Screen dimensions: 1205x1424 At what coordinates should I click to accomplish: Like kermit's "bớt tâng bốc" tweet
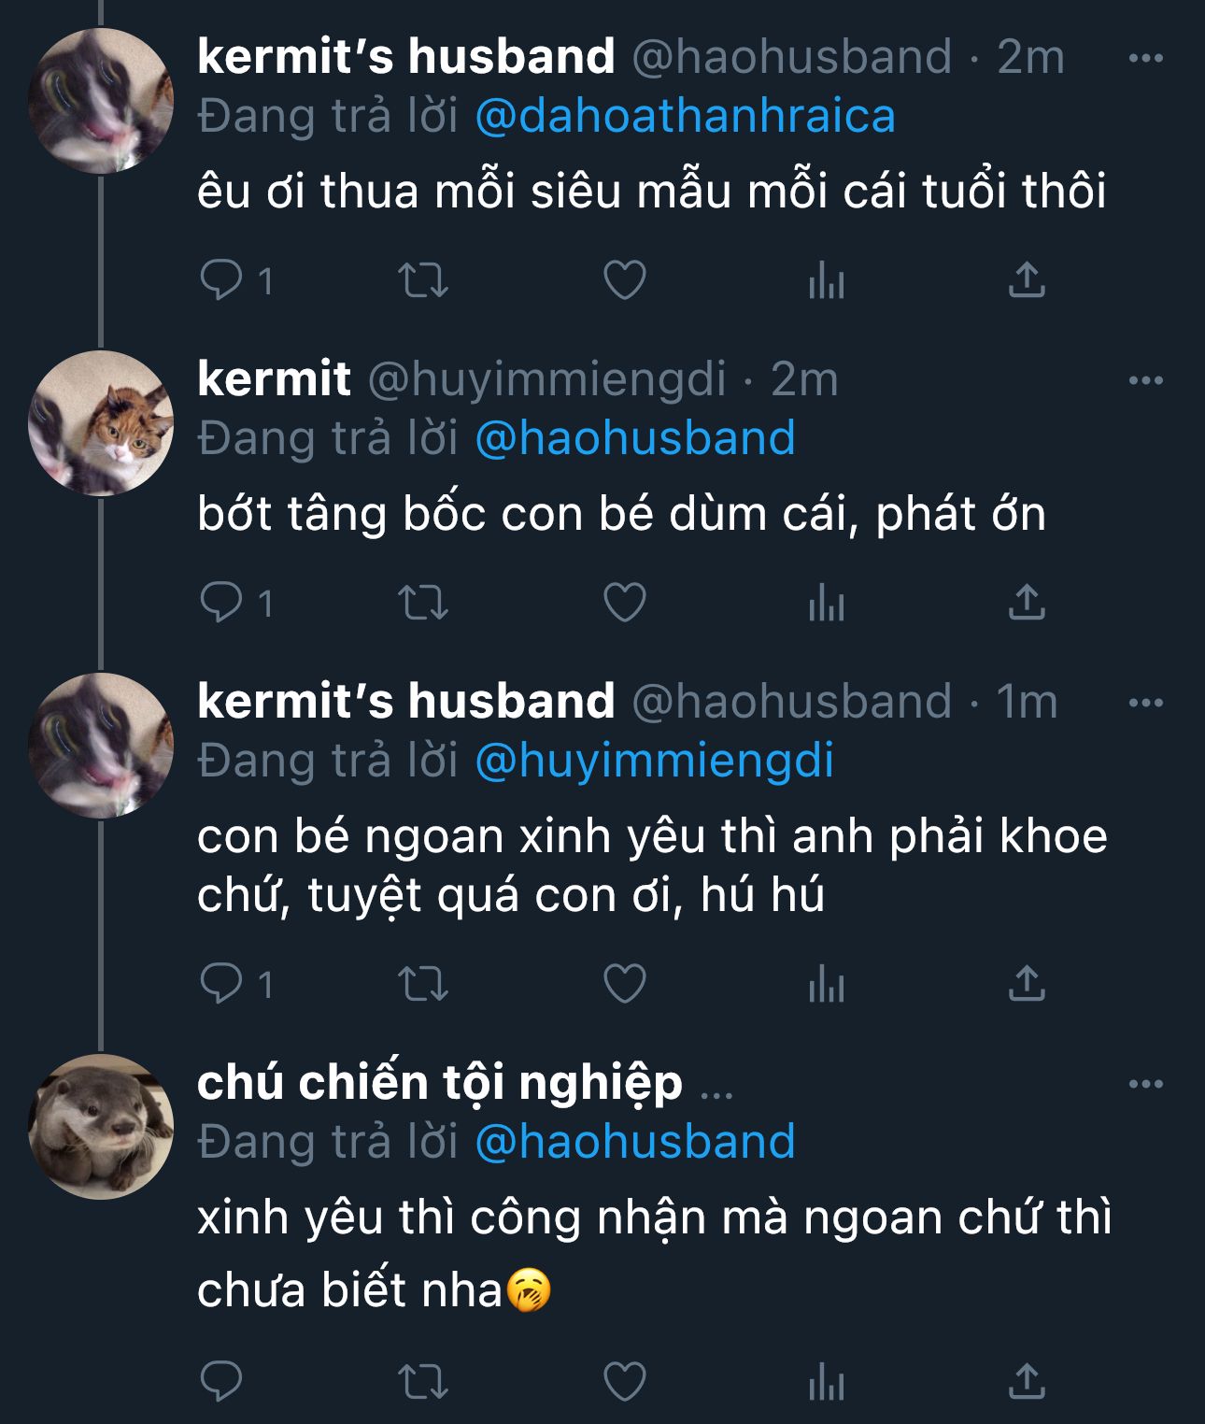click(x=625, y=603)
